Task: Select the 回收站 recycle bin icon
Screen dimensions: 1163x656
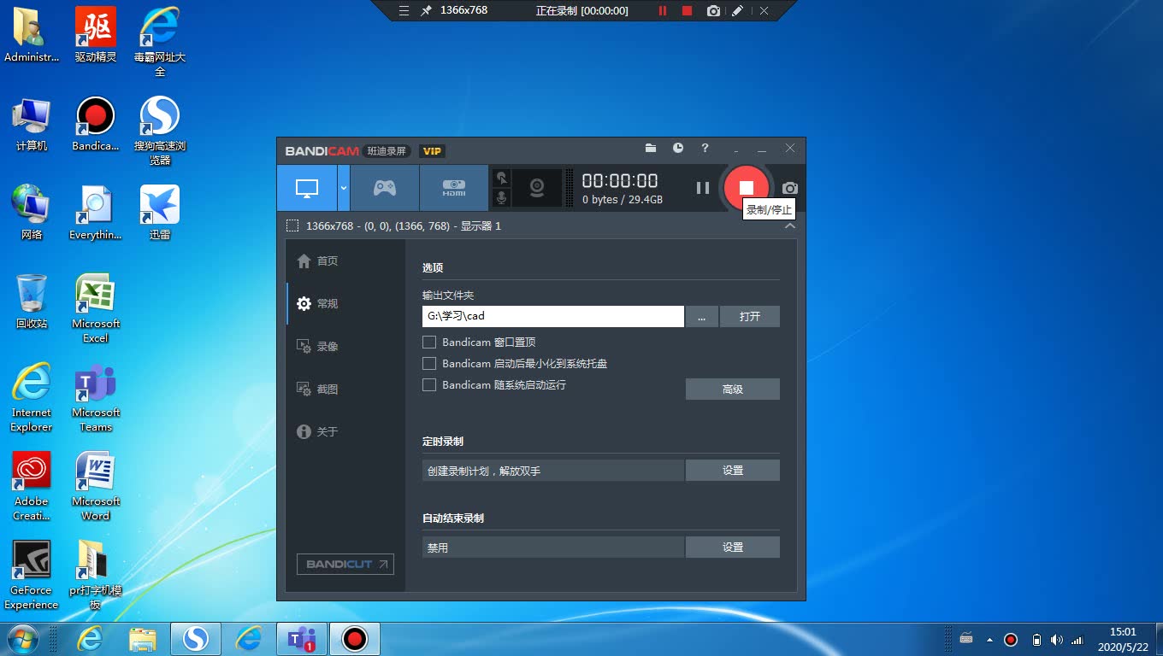Action: (x=32, y=302)
